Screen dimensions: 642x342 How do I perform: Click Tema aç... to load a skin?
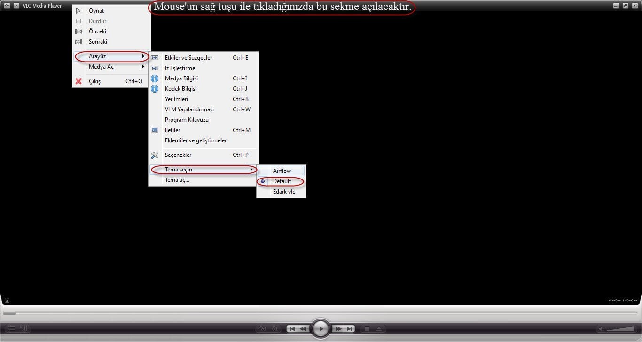204,180
